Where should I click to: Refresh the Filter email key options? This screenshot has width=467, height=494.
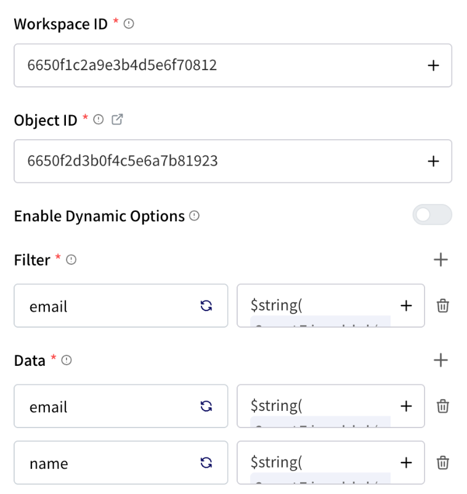point(206,306)
